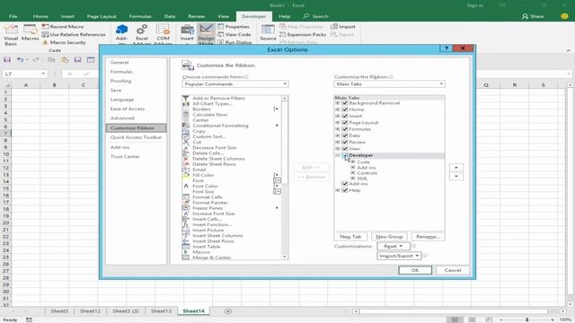Viewport: 575px width, 323px height.
Task: Select Trust Center options category
Action: tap(125, 157)
